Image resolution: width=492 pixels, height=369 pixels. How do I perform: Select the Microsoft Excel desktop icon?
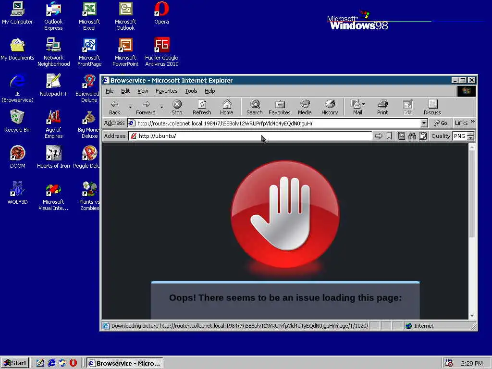pos(89,16)
